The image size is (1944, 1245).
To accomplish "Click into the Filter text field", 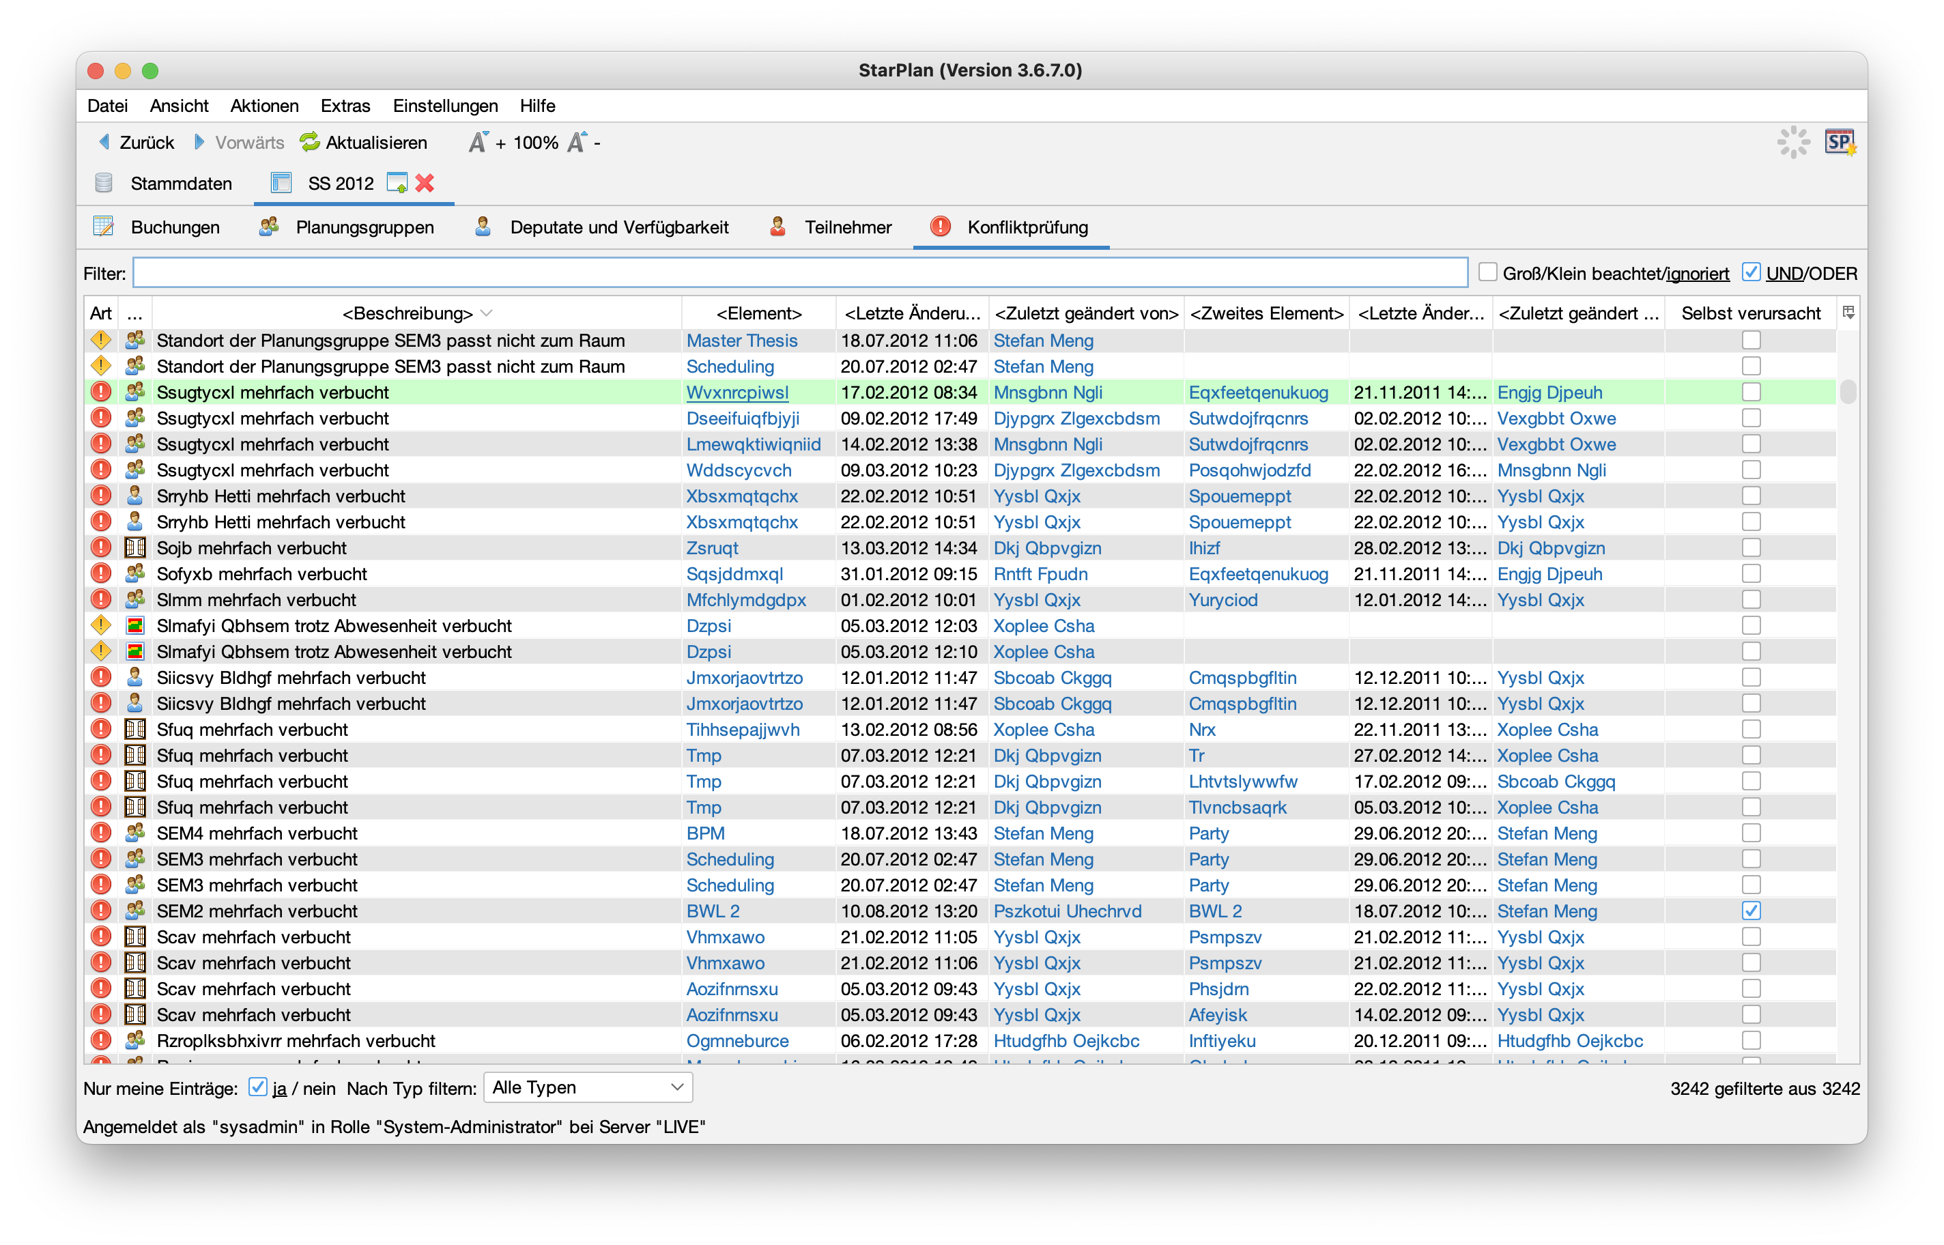I will 799,272.
